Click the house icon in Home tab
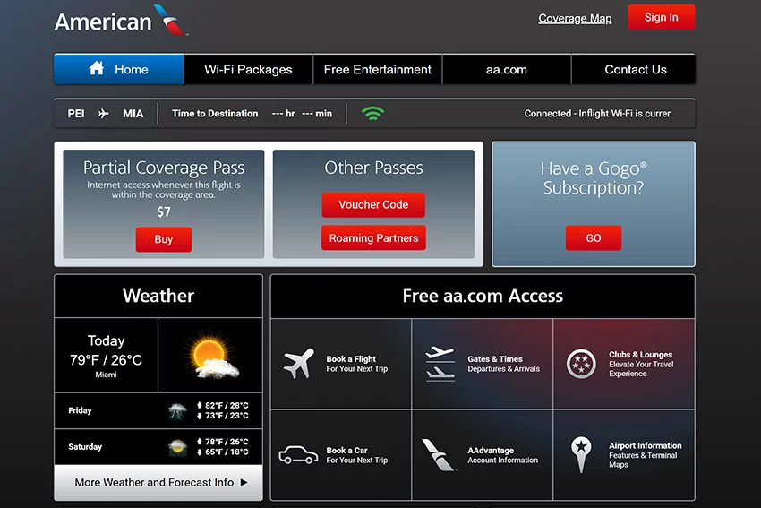Viewport: 761px width, 508px height. [97, 68]
